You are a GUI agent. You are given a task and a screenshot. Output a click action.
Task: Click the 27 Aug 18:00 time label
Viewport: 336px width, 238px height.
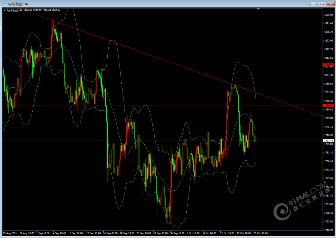tap(27, 233)
